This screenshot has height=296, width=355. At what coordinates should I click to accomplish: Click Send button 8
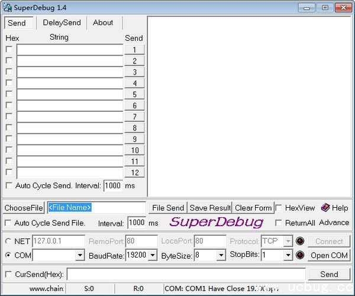point(134,128)
